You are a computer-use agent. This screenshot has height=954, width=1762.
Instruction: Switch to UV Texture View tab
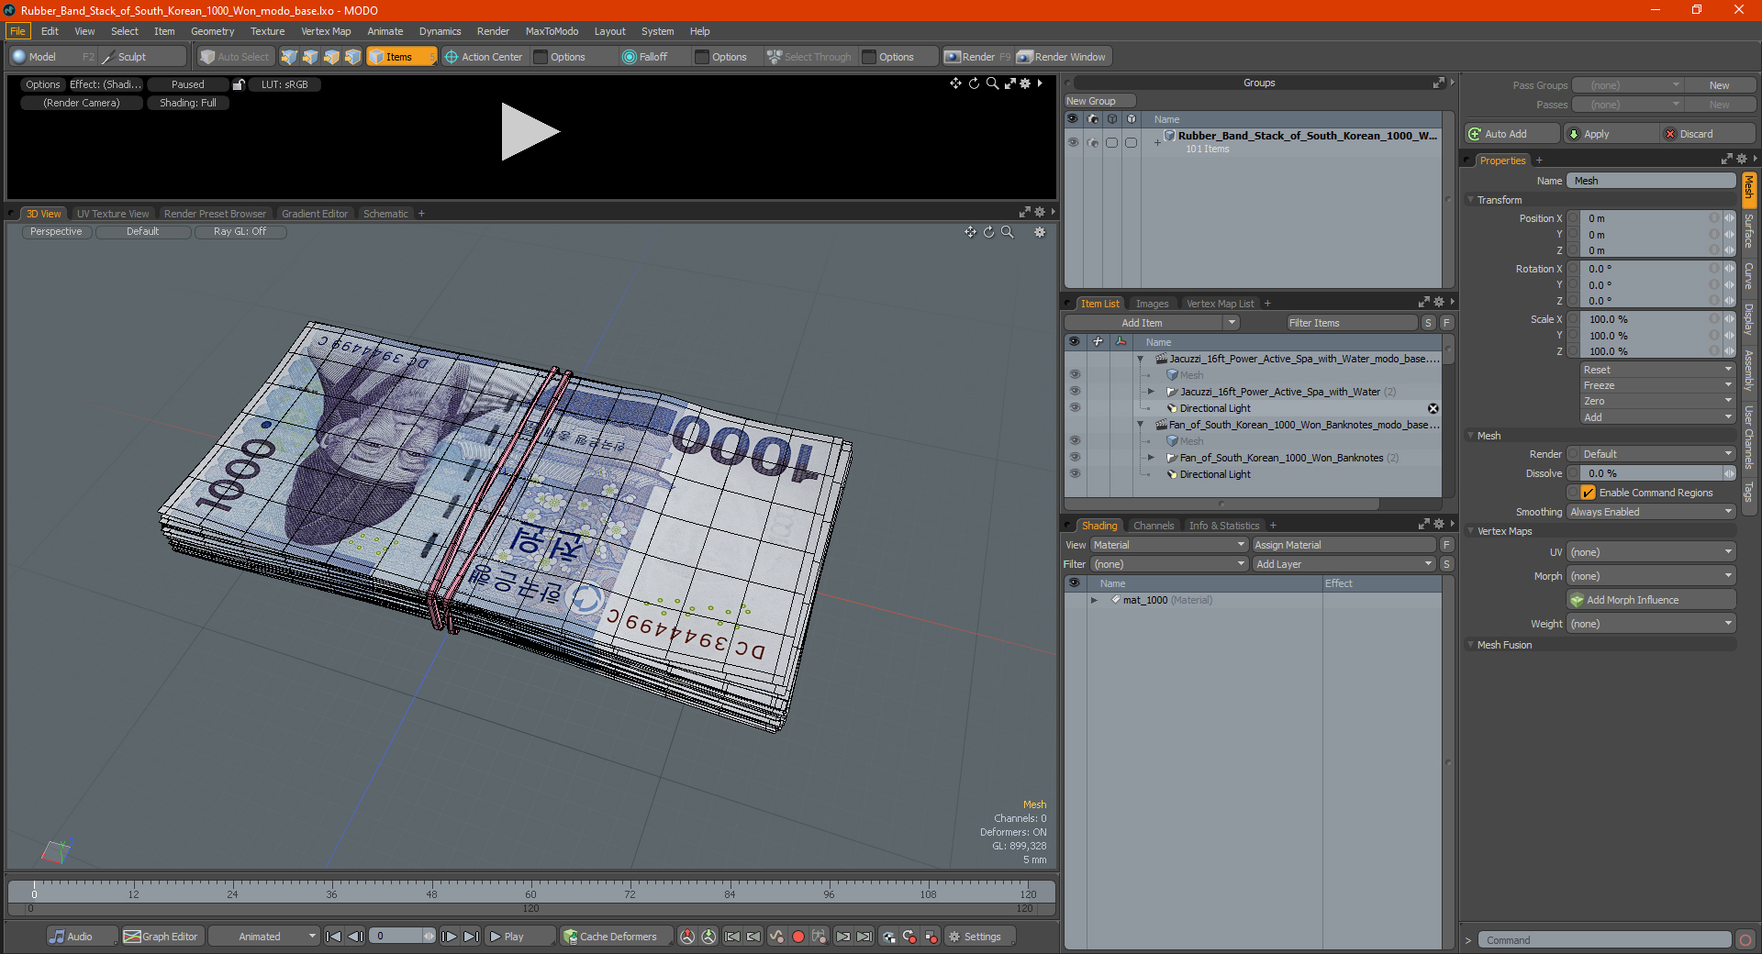tap(113, 214)
